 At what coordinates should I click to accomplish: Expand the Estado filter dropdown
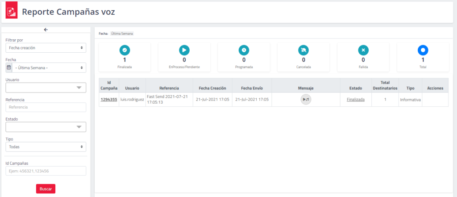(x=46, y=127)
